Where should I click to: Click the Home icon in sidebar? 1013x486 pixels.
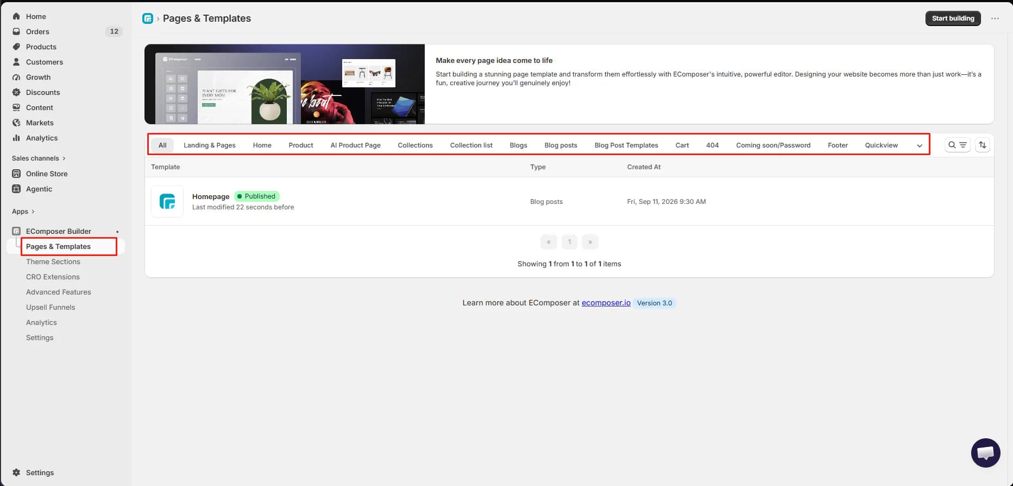(16, 16)
